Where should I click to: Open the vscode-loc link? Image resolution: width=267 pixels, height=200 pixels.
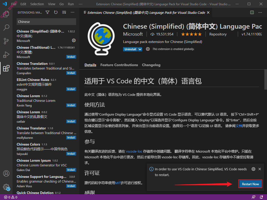click(134, 151)
